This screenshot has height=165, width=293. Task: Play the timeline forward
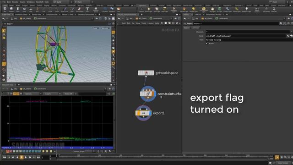click(26, 157)
